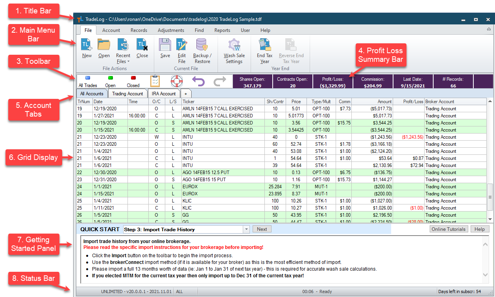Open Backup / Restore
Screen dimensions: 495x297
202,51
